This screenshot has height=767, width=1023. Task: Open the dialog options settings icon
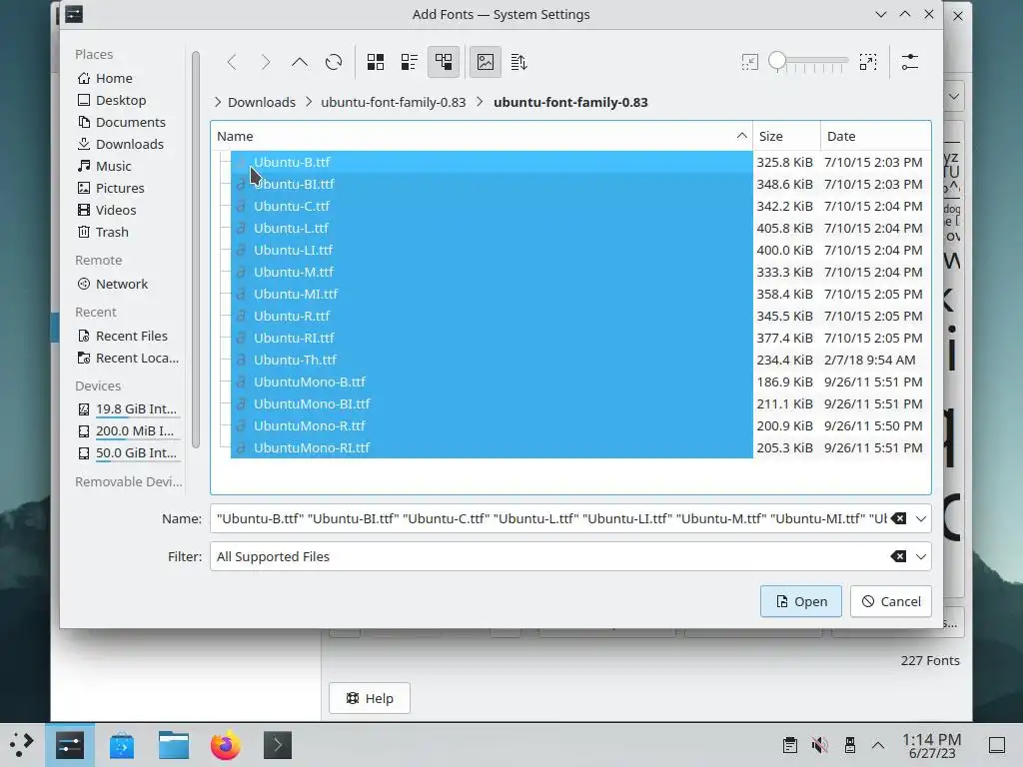coord(910,62)
